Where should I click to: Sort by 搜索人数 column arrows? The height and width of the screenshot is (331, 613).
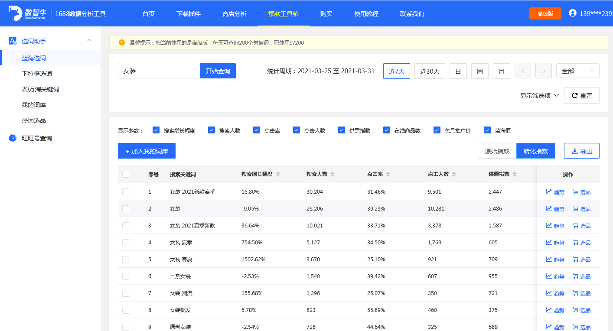point(333,174)
